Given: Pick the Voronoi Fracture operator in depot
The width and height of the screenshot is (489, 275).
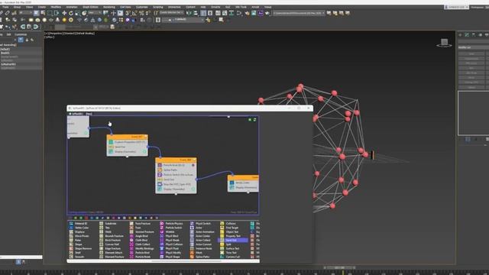Looking at the screenshot, I should click(x=142, y=232).
